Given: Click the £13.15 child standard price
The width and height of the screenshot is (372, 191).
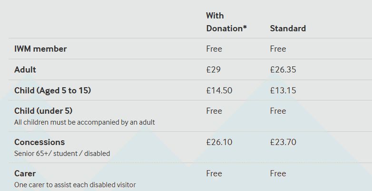Looking at the screenshot, I should point(283,90).
